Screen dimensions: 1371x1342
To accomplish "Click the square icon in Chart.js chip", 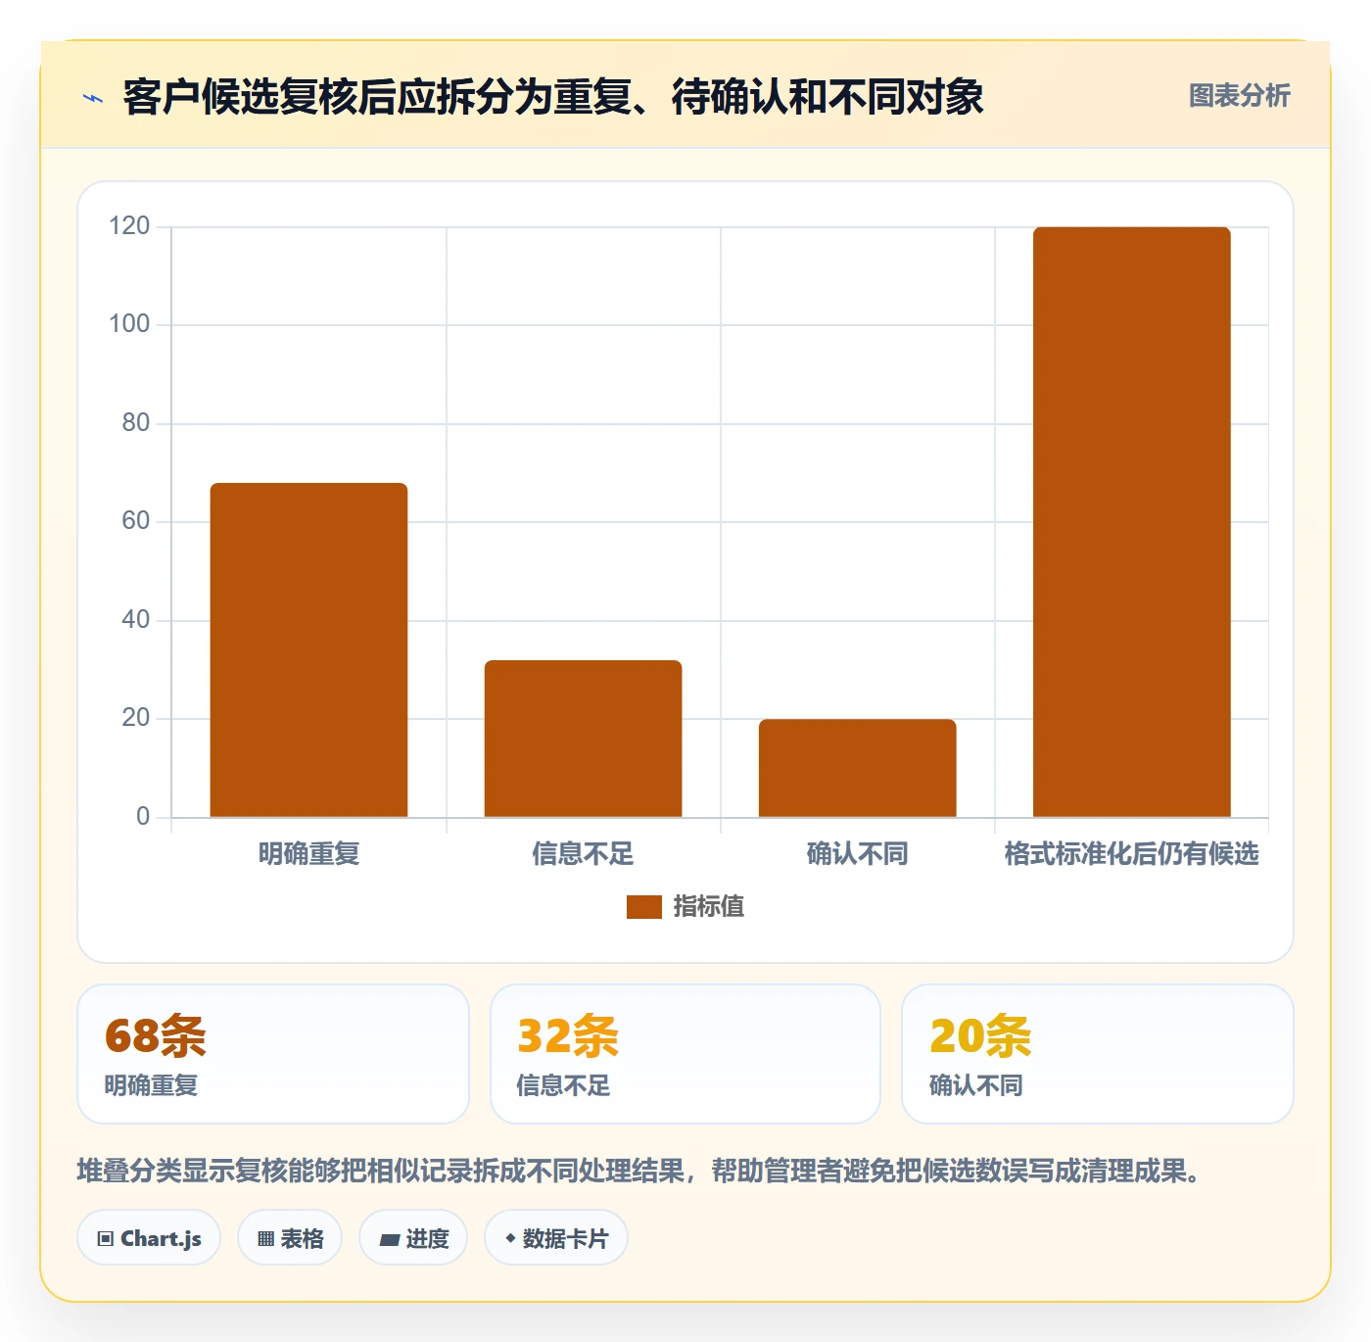I will [106, 1239].
